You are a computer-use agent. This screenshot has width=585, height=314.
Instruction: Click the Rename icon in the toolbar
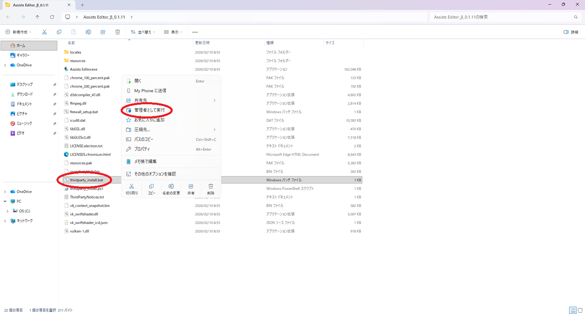click(x=88, y=32)
